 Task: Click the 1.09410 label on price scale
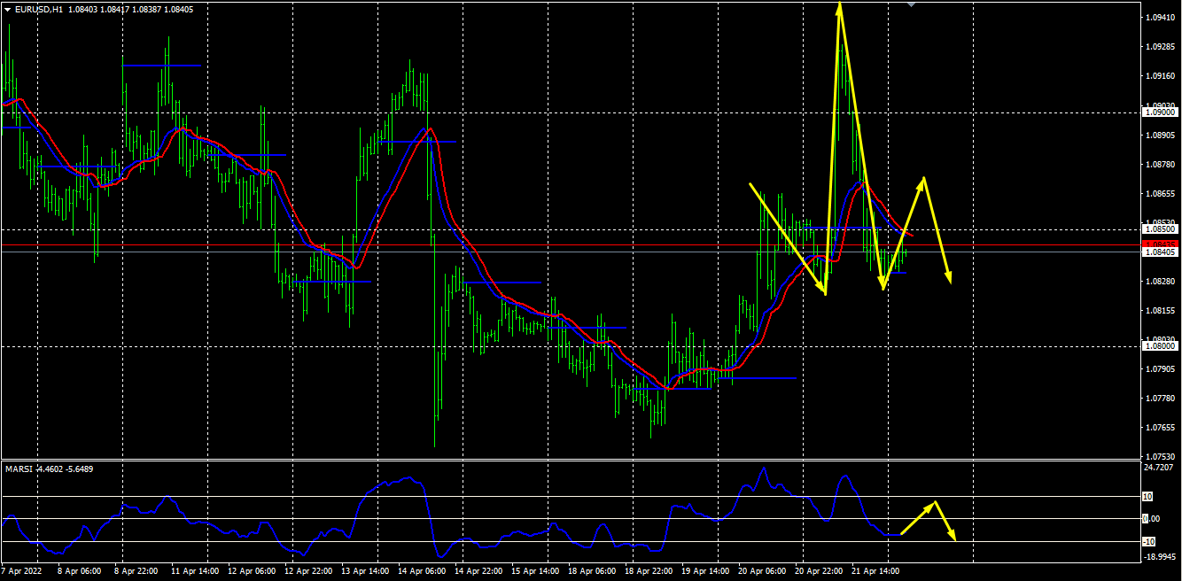coord(1159,18)
